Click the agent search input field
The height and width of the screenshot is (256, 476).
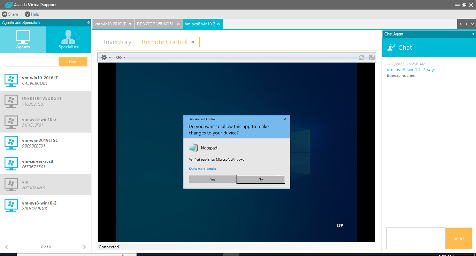coord(31,62)
